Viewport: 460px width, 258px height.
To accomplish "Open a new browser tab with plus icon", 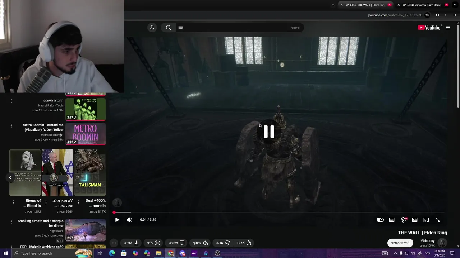I will point(333,5).
